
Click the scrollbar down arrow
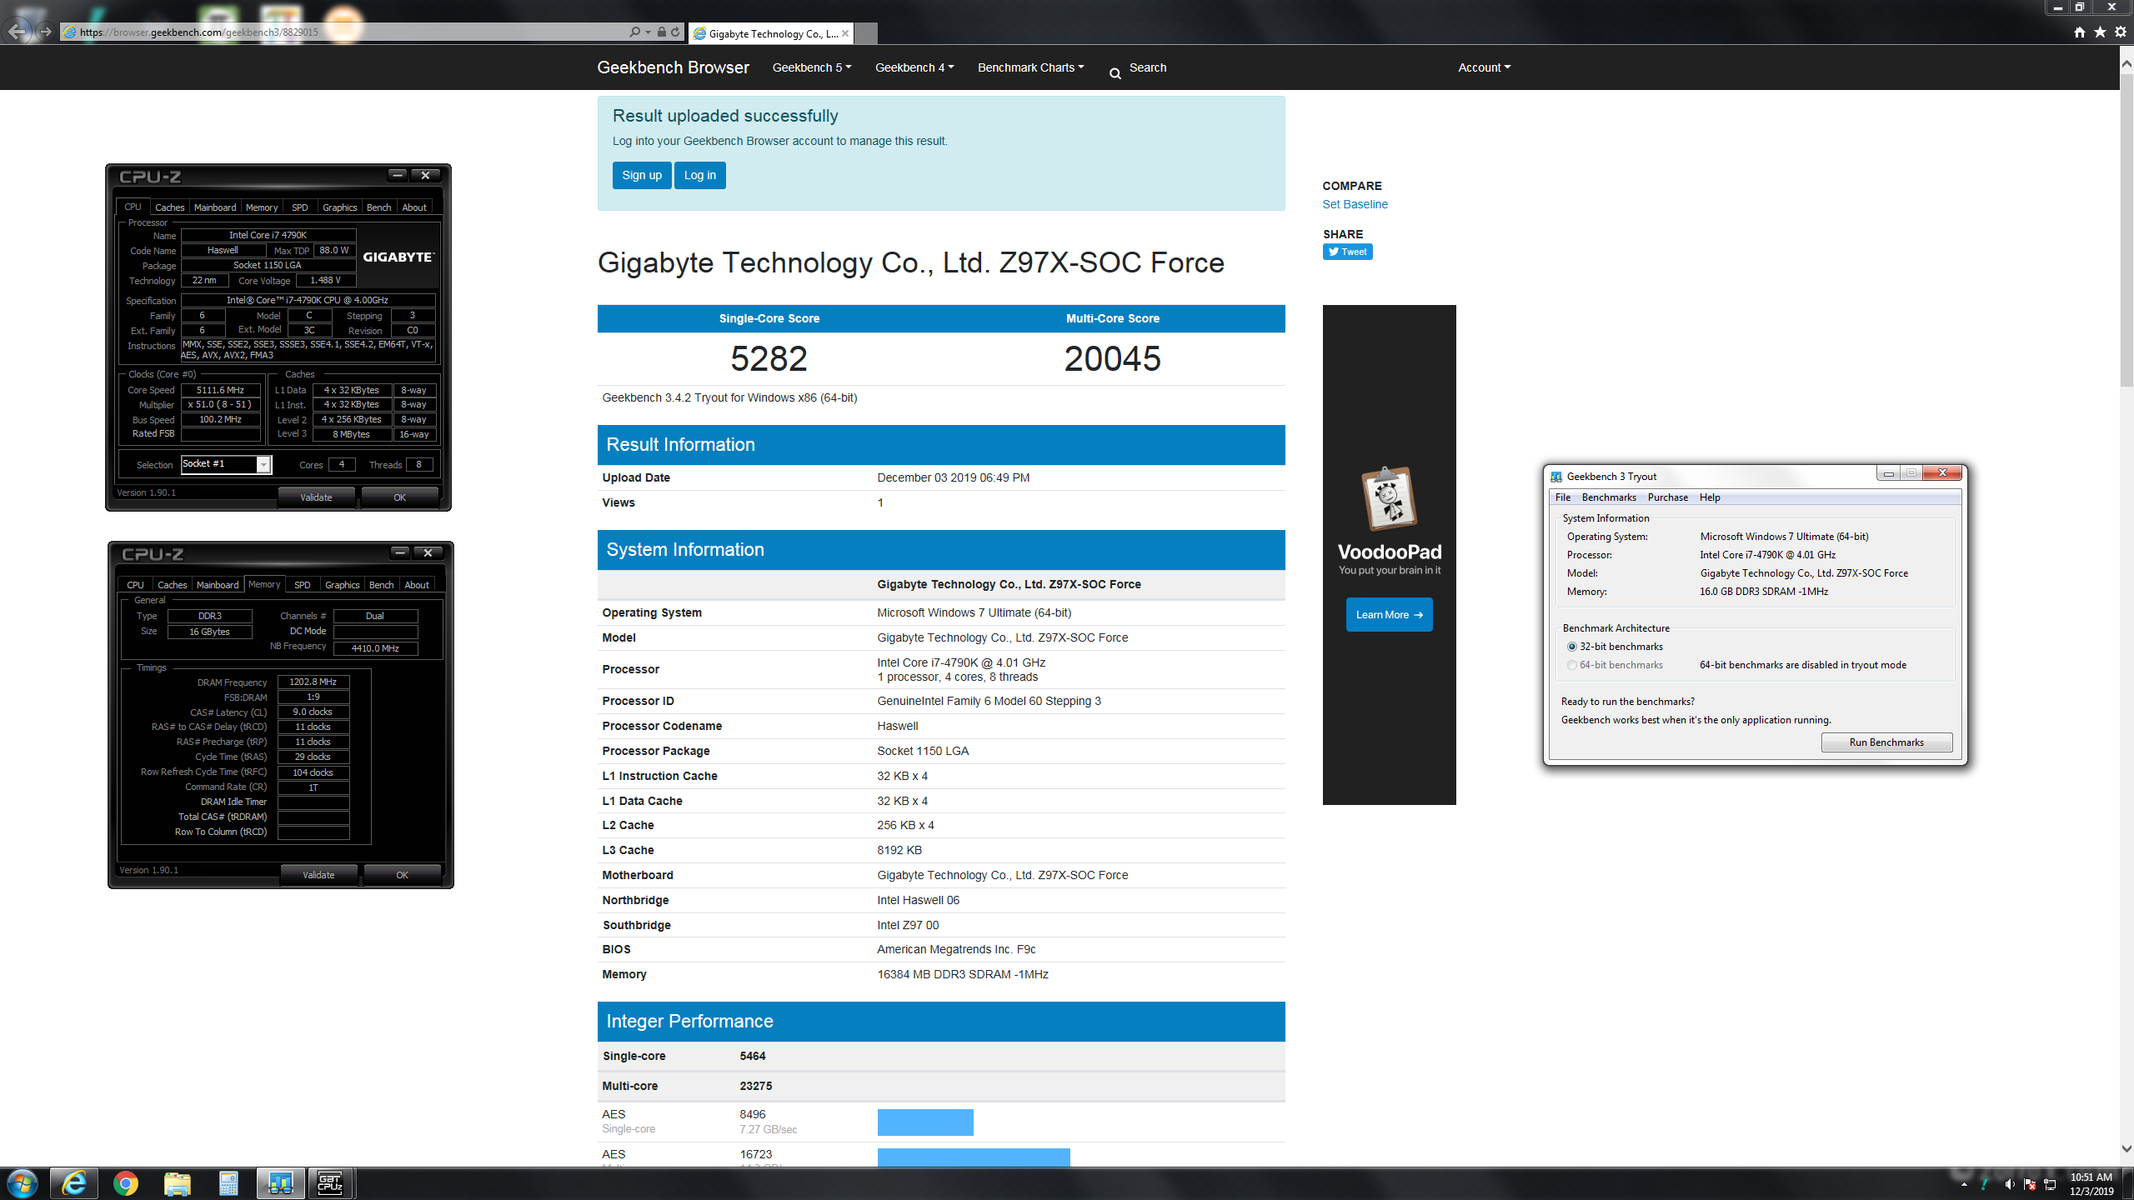2126,1148
